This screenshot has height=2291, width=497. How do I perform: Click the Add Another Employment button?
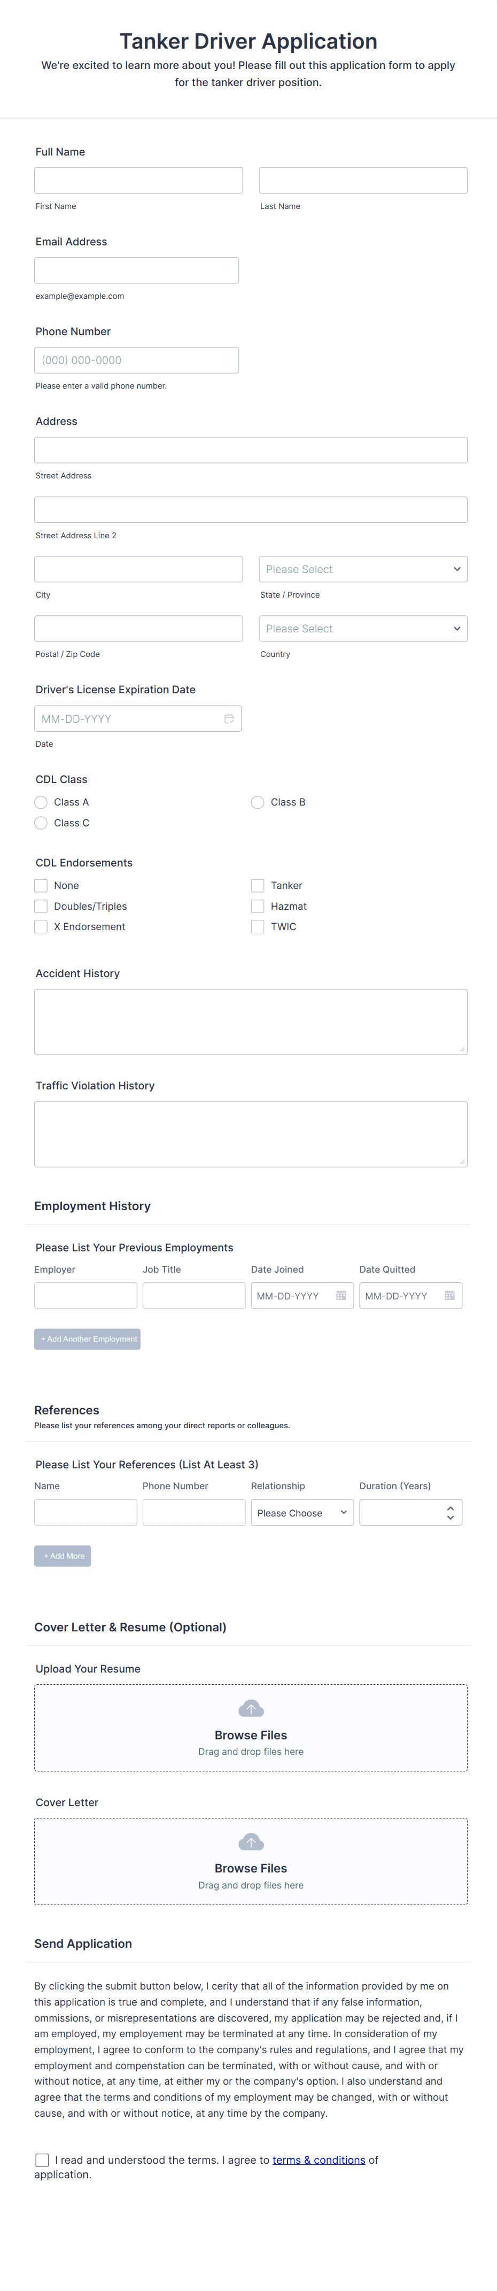click(87, 1338)
